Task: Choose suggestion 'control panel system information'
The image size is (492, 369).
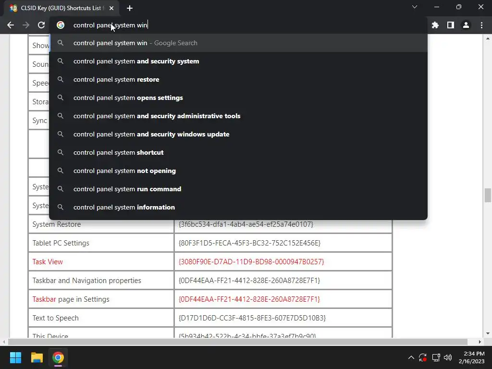Action: (x=238, y=207)
